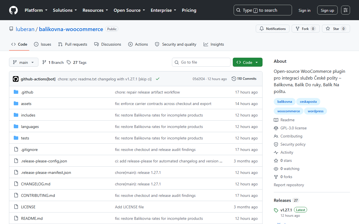Select the balikovna topic tag
The height and width of the screenshot is (224, 359).
tap(285, 102)
